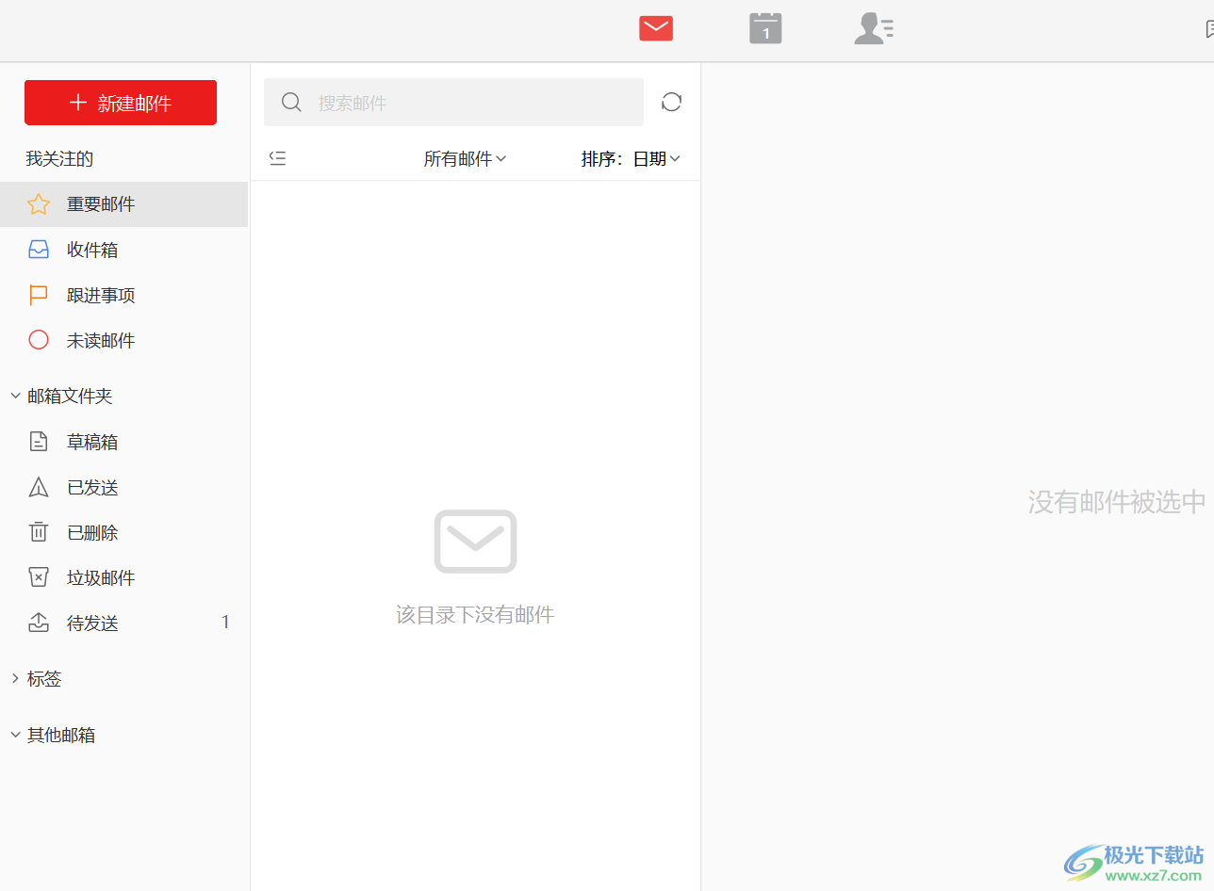Open the Contacts module icon
The image size is (1214, 891).
874,28
